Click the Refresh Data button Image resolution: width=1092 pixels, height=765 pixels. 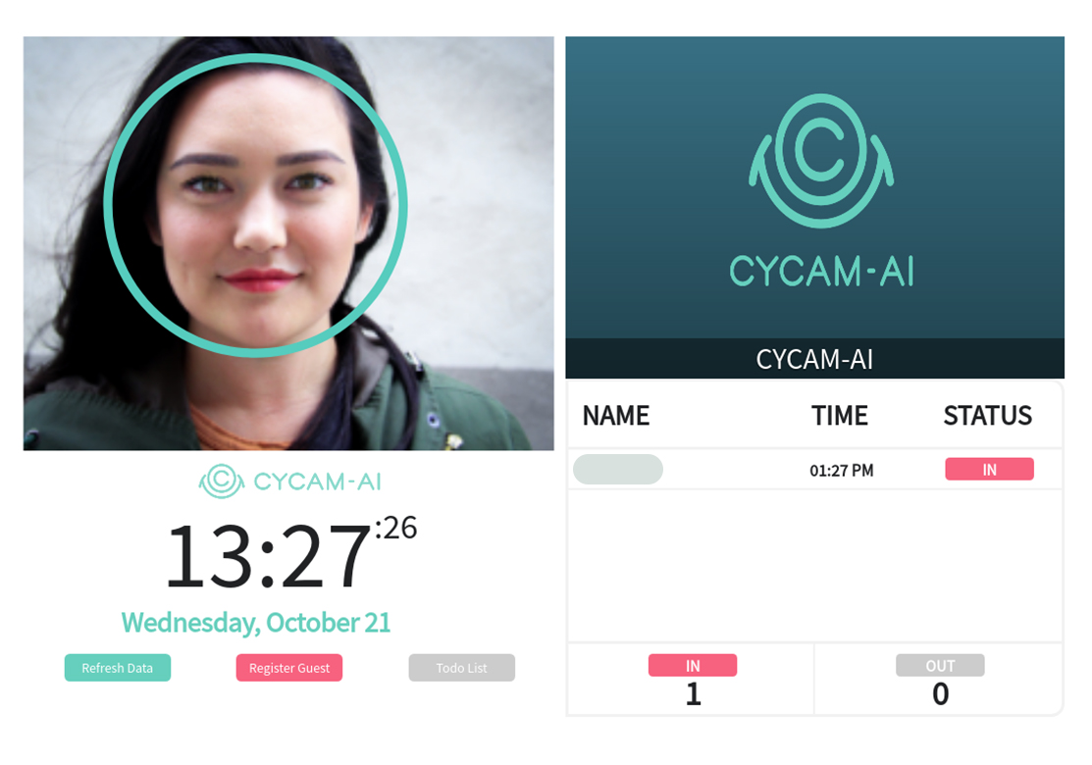click(x=117, y=668)
